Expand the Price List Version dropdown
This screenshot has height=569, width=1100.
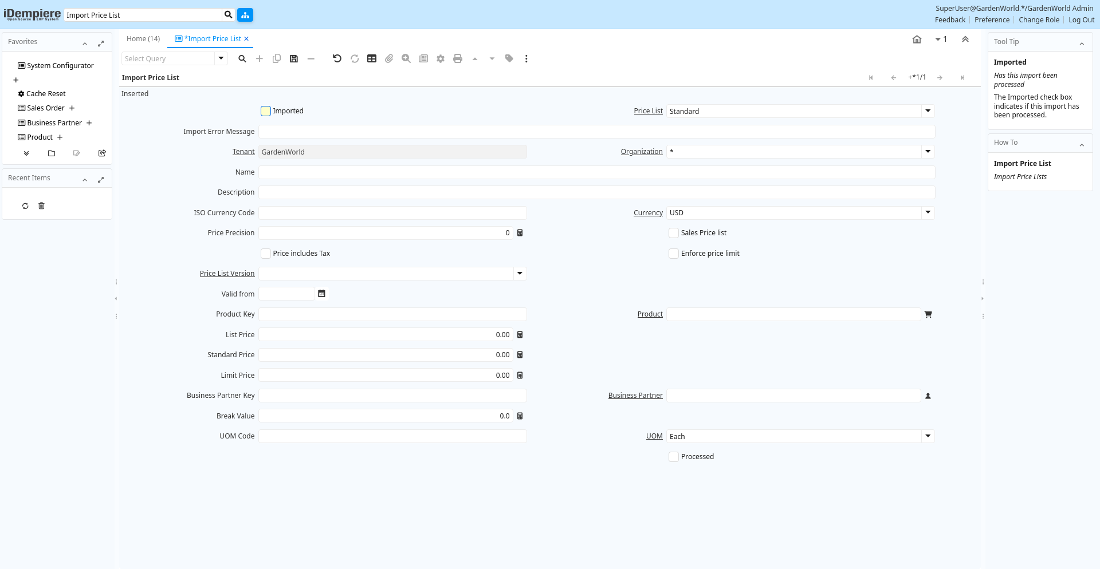[520, 274]
